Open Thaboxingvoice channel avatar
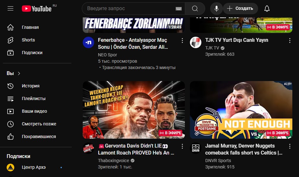299x177 pixels. (x=88, y=148)
